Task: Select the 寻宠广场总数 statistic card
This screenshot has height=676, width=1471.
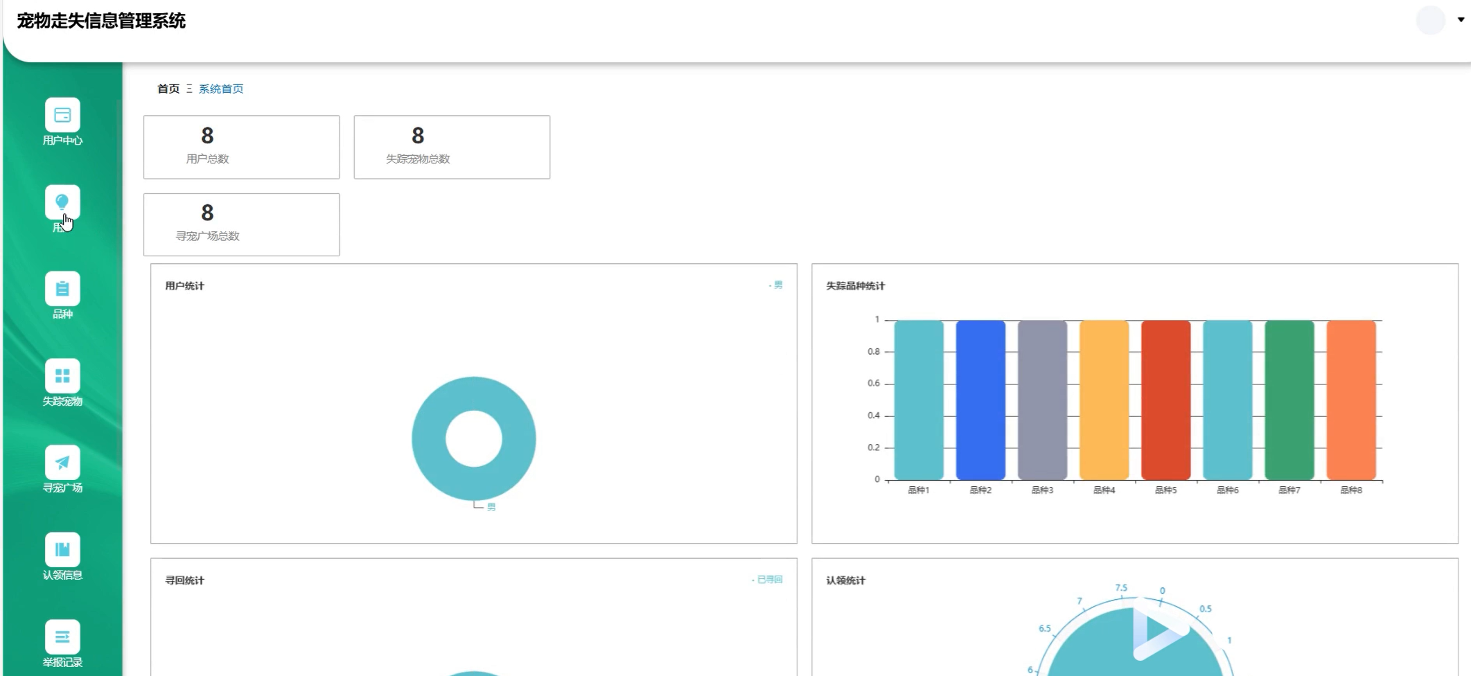Action: (x=242, y=224)
